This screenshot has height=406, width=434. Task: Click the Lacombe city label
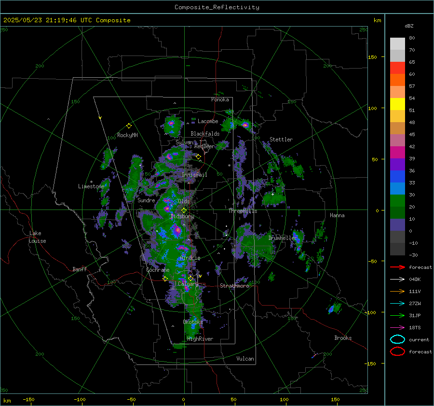[208, 121]
